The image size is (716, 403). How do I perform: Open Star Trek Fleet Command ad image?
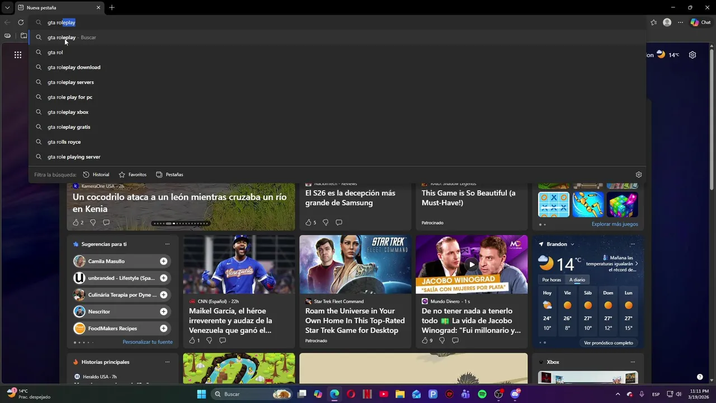coord(355,264)
